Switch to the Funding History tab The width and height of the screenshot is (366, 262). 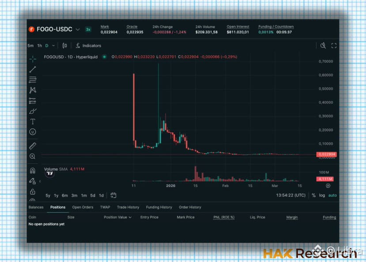[x=159, y=207]
